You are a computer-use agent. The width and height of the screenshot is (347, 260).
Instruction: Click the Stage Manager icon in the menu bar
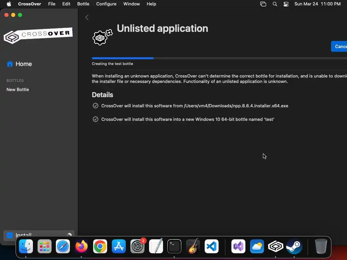[263, 4]
